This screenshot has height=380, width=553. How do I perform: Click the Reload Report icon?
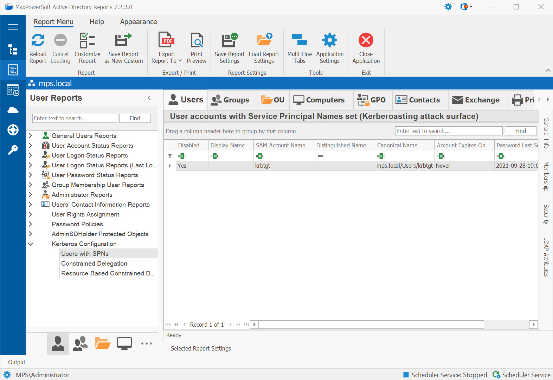[x=38, y=40]
